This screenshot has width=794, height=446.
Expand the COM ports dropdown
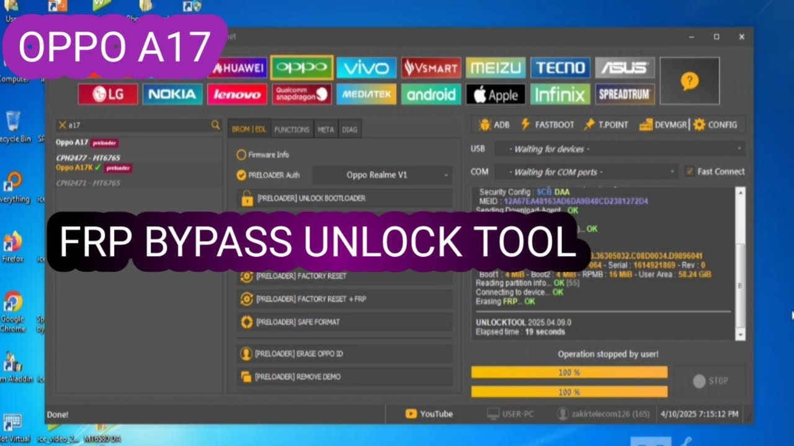tap(586, 172)
